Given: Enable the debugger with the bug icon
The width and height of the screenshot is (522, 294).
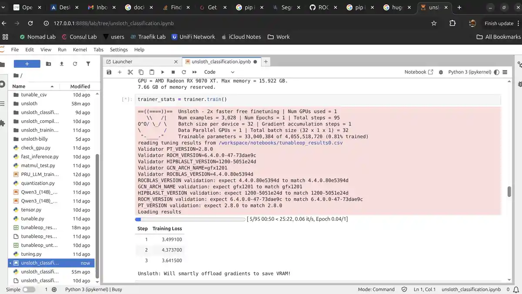Looking at the screenshot, I should 441,72.
